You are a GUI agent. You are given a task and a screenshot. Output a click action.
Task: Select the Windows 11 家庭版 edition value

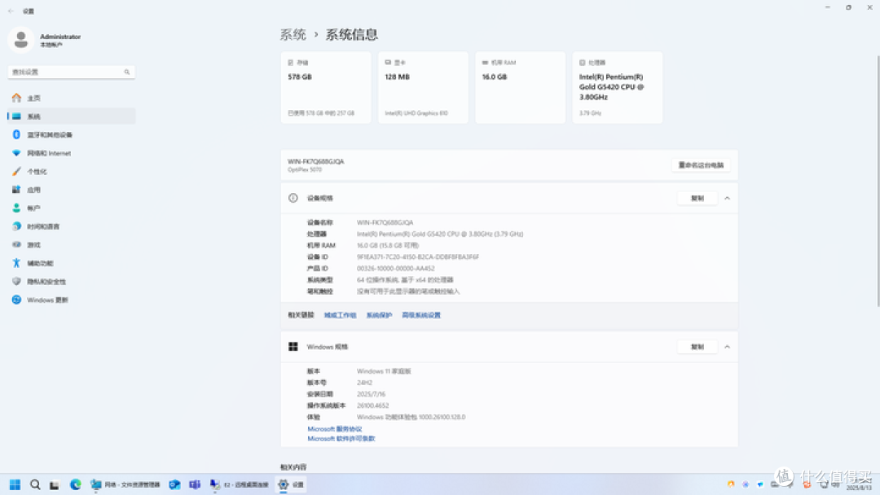coord(384,372)
